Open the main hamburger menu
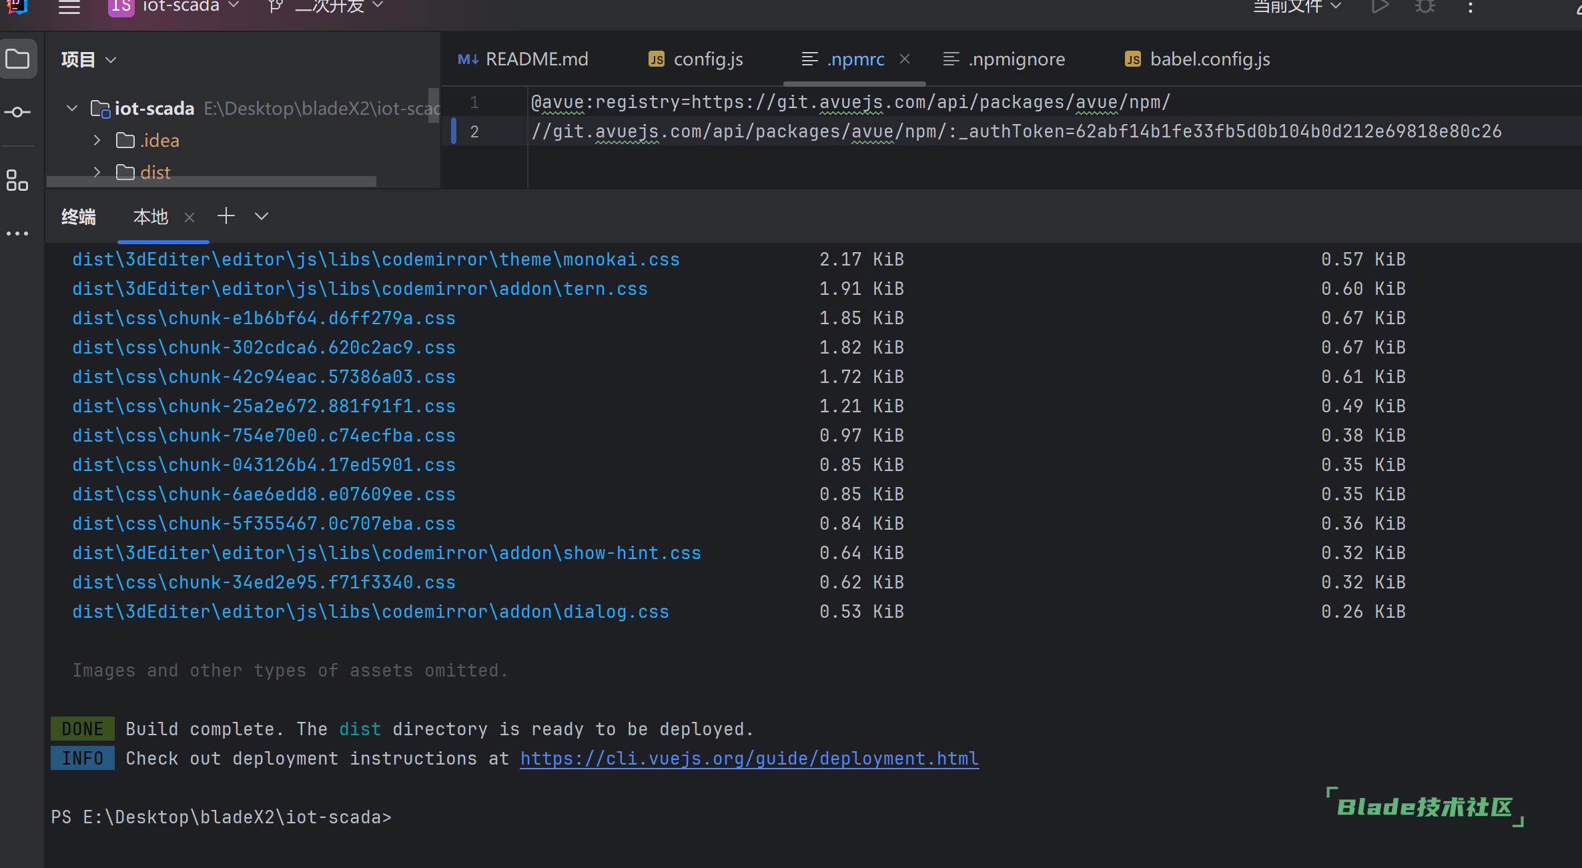 [69, 7]
